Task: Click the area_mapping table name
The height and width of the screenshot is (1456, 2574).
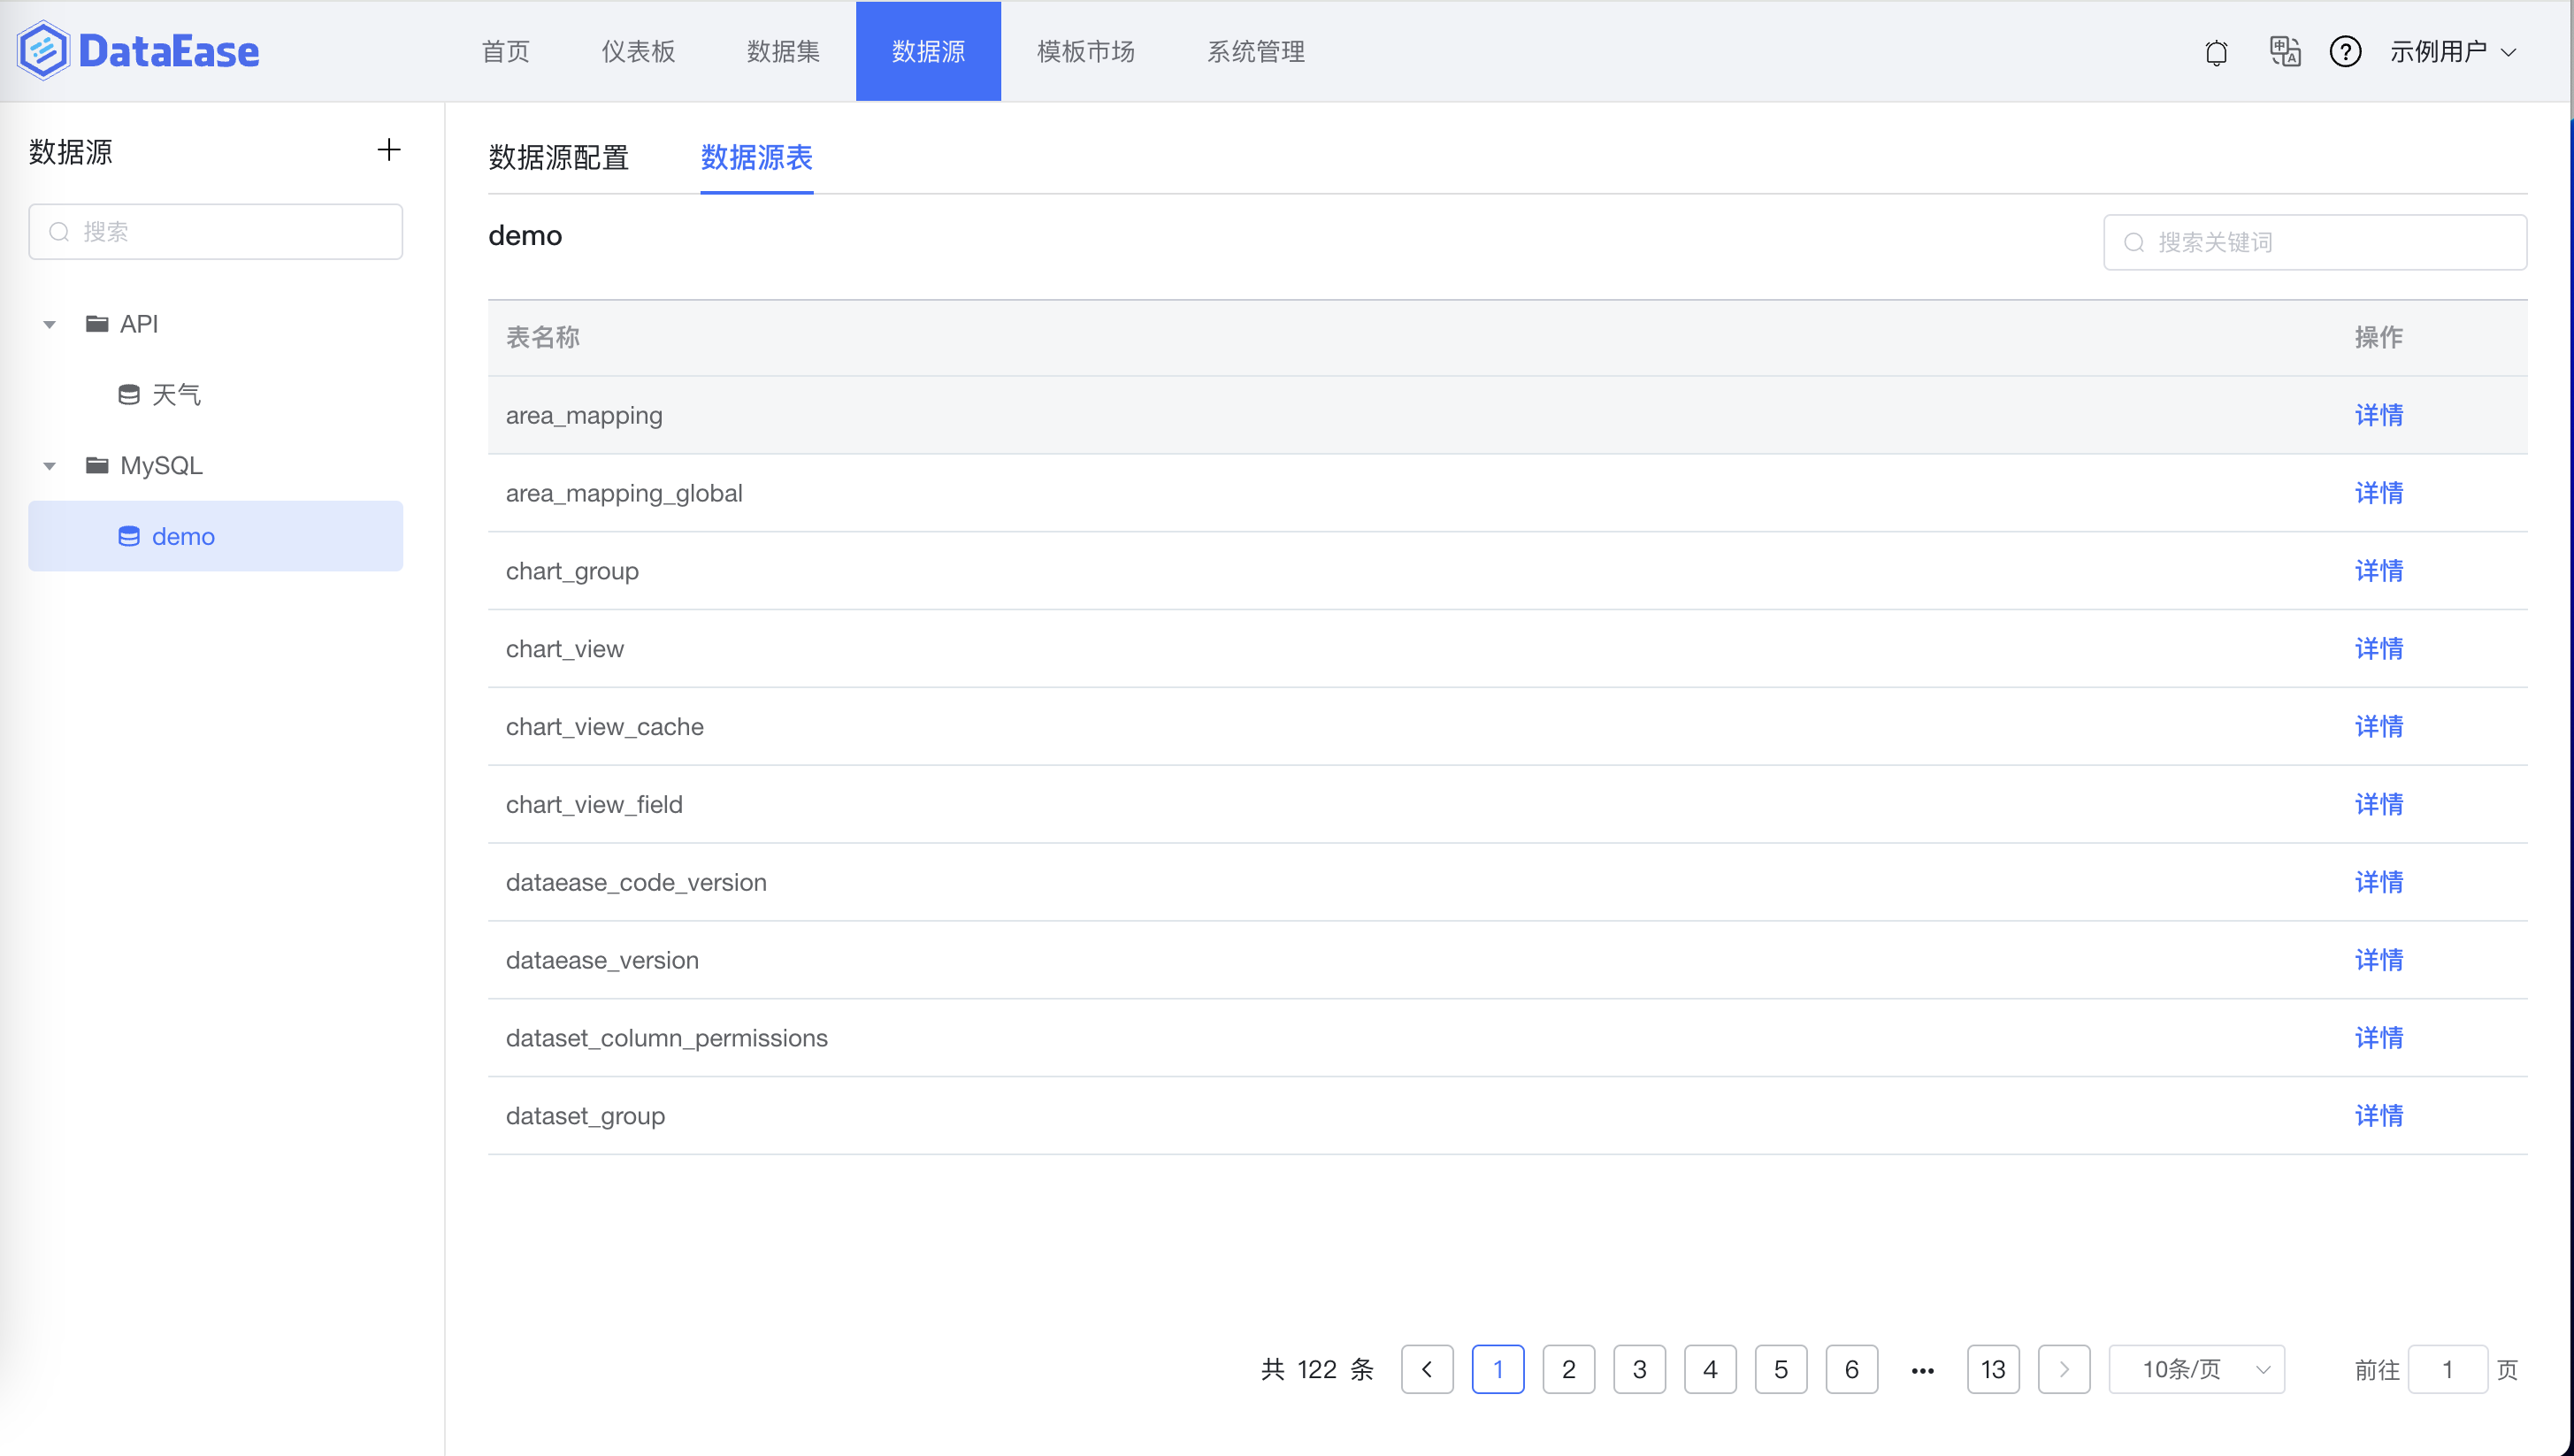Action: [584, 415]
